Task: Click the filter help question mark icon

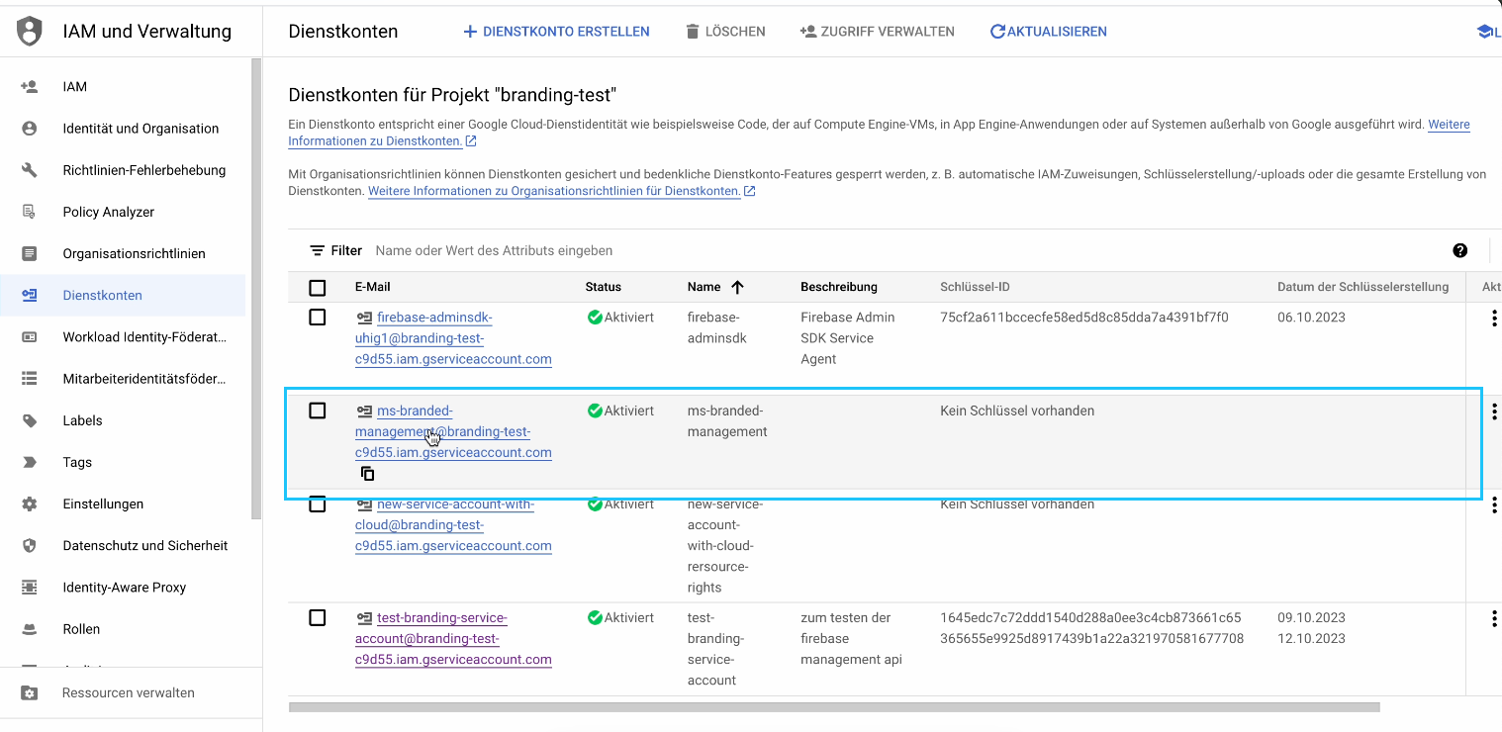Action: coord(1459,250)
